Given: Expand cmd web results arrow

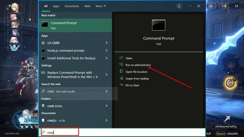Looking at the screenshot, I should (107, 91).
